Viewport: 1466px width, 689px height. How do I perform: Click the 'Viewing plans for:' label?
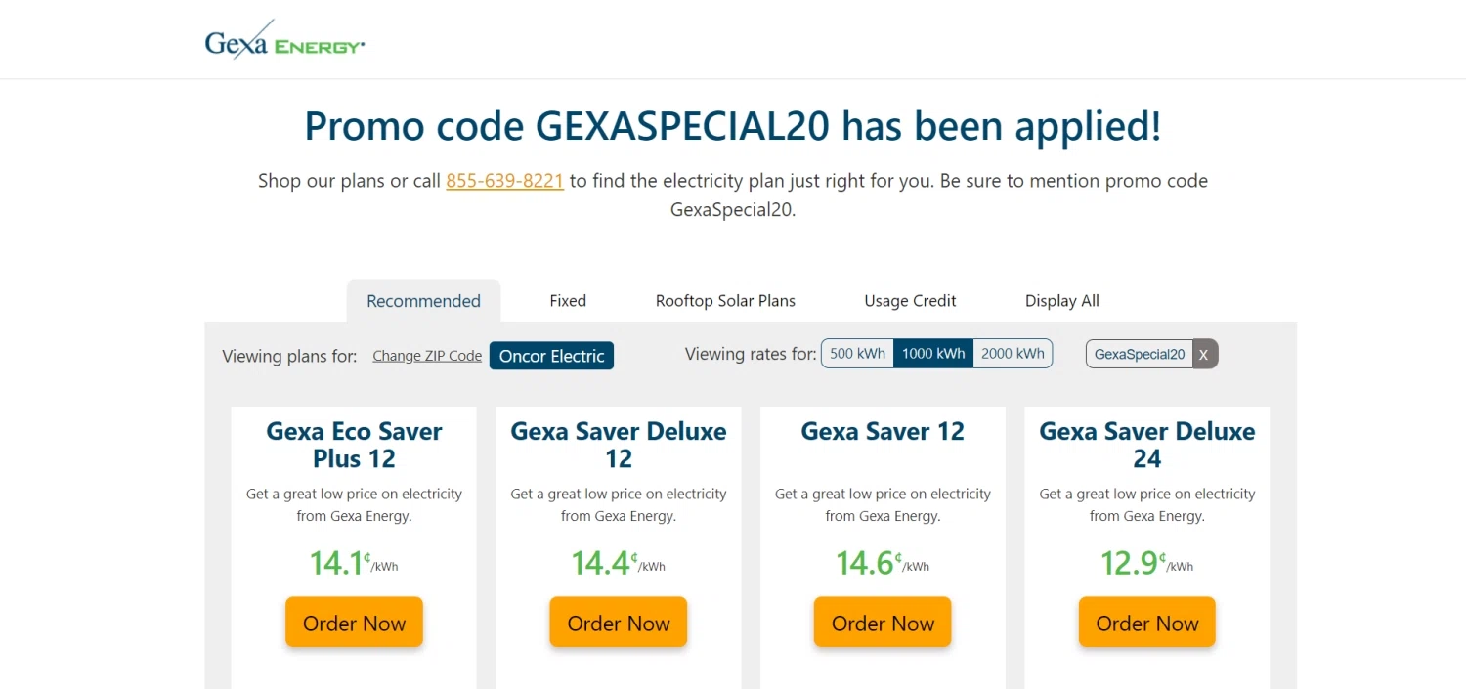point(289,356)
